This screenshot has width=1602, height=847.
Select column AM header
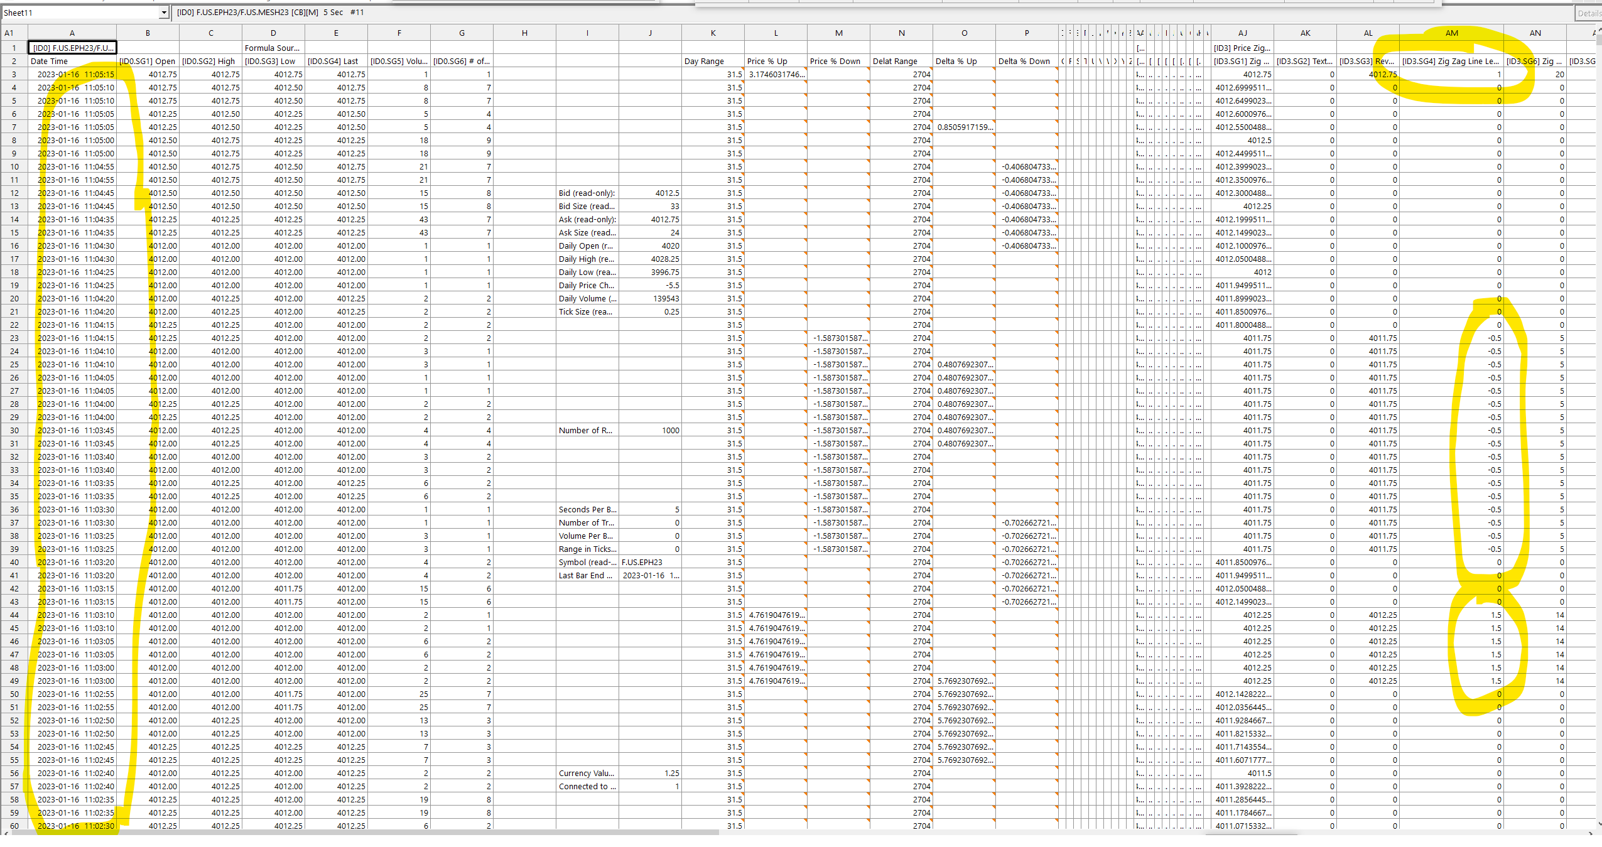pyautogui.click(x=1451, y=33)
